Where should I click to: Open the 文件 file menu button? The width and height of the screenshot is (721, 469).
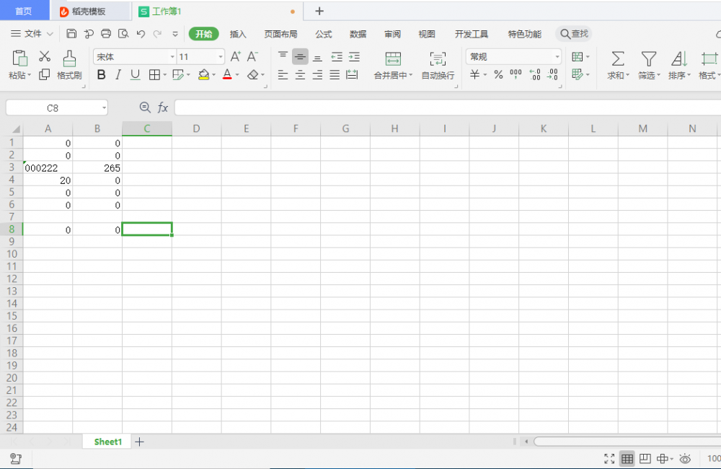click(x=32, y=34)
